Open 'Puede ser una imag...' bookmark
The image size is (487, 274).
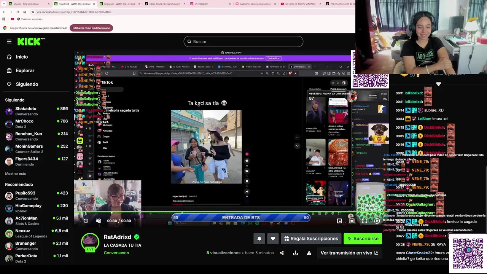click(x=30, y=19)
